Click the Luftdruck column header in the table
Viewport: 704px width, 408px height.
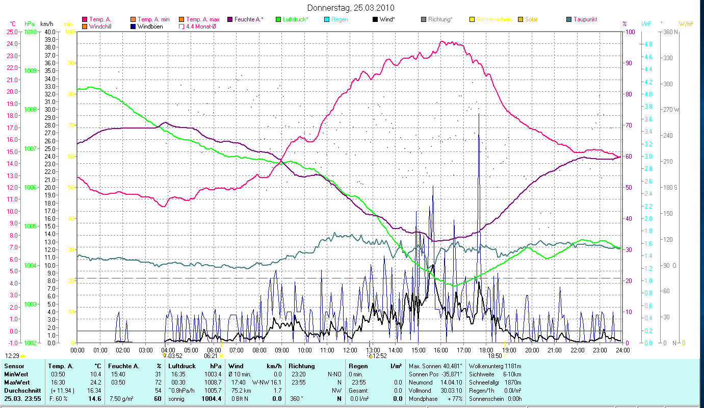click(x=182, y=366)
